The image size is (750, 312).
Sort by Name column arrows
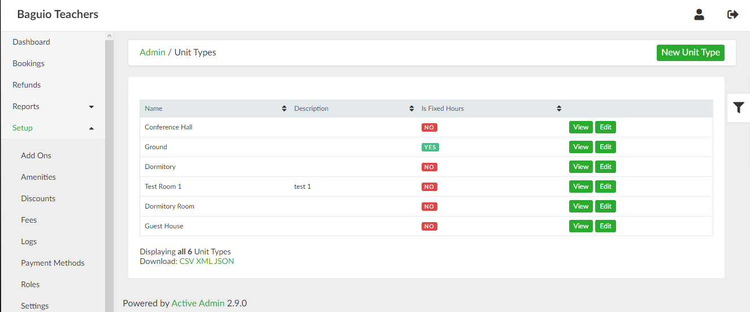(284, 109)
